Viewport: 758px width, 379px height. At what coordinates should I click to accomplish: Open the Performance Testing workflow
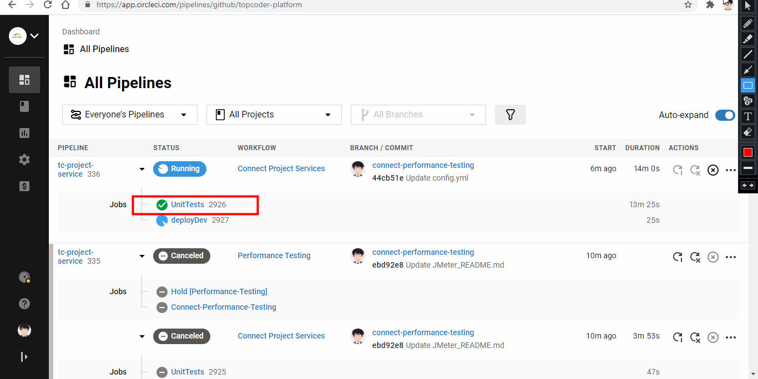click(274, 255)
